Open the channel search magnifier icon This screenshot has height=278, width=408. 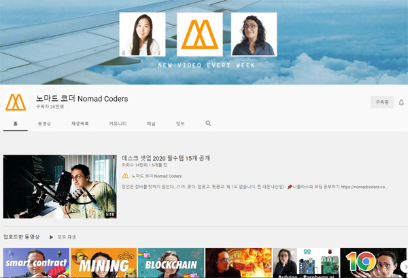pyautogui.click(x=208, y=123)
